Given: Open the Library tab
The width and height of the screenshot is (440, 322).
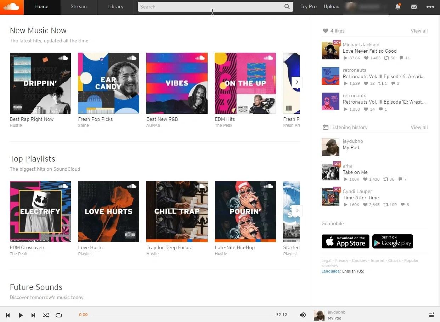Looking at the screenshot, I should pyautogui.click(x=115, y=7).
